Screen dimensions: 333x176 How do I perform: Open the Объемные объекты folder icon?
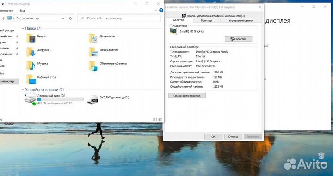93,66
